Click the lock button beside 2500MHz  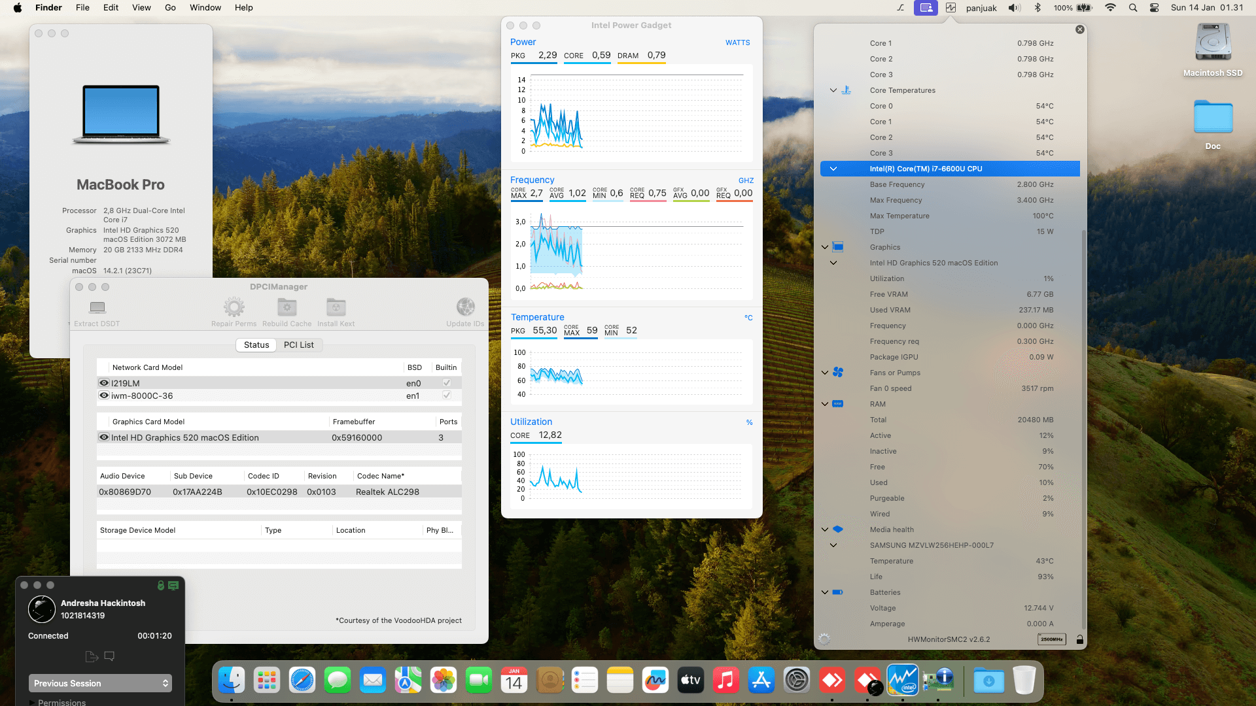[x=1079, y=639]
